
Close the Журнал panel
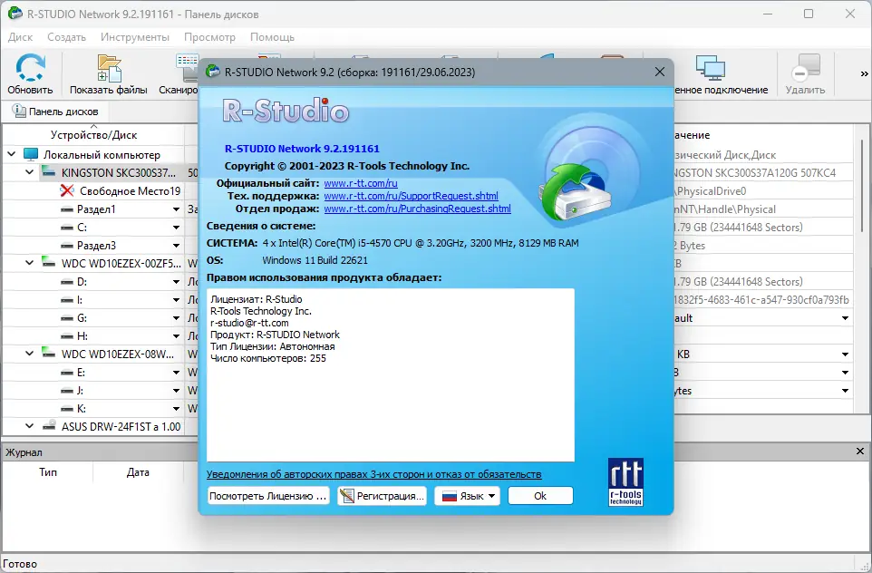coord(860,452)
